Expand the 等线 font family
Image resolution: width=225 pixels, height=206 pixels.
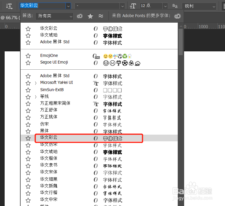pos(36,97)
